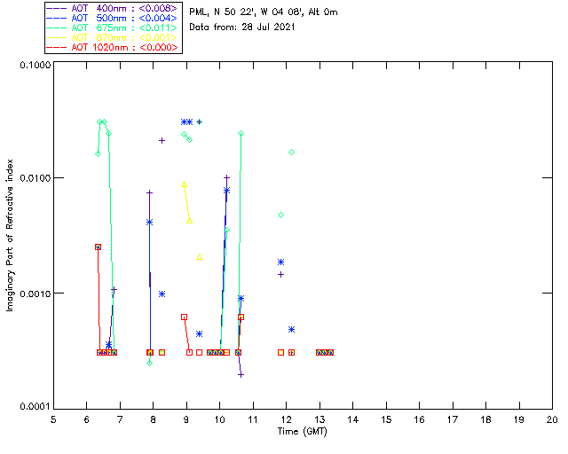Click the x-axis tick label 18
Viewport: 568px width, 454px height.
(x=485, y=419)
